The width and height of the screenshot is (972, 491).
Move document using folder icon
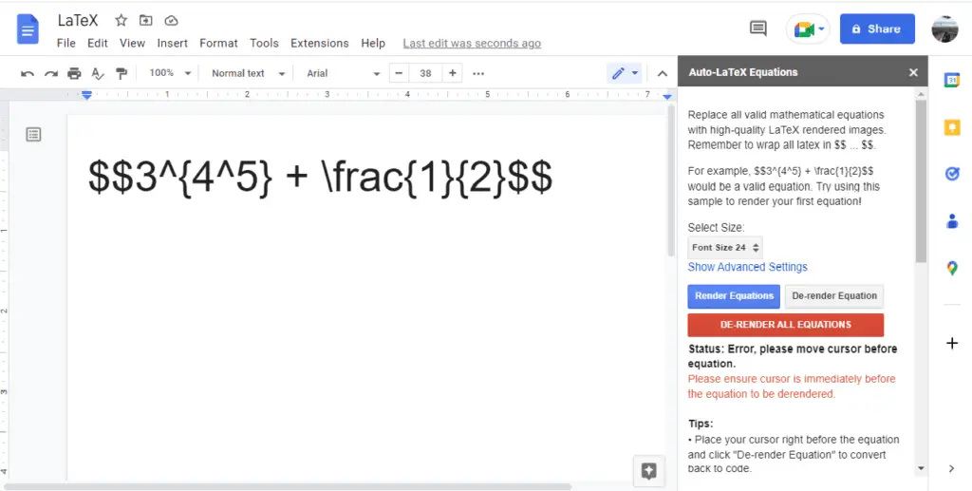coord(145,21)
